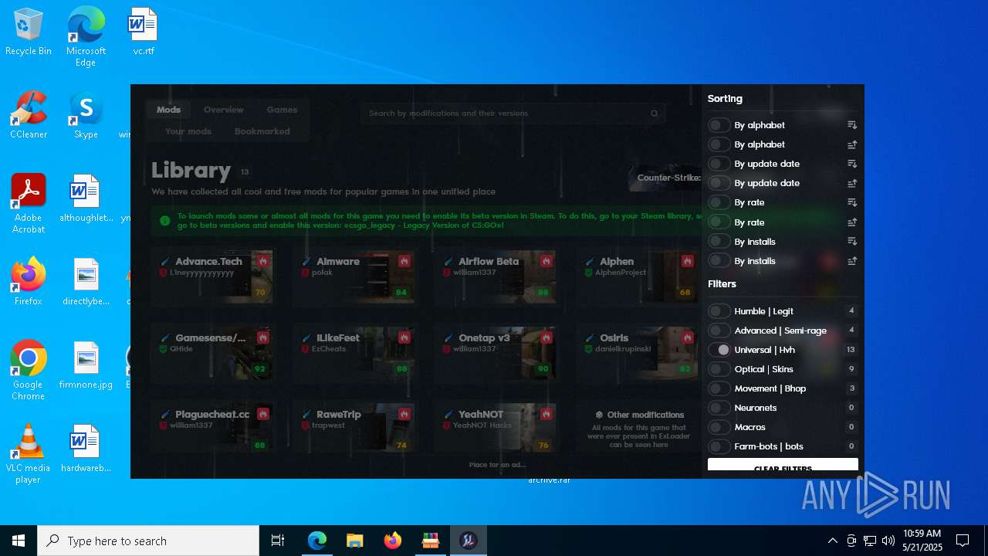988x556 pixels.
Task: Open the notification center
Action: pos(963,541)
